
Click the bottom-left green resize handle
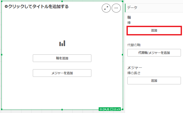pyautogui.click(x=2, y=109)
